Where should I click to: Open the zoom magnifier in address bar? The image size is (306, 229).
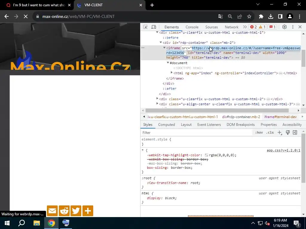point(230,17)
